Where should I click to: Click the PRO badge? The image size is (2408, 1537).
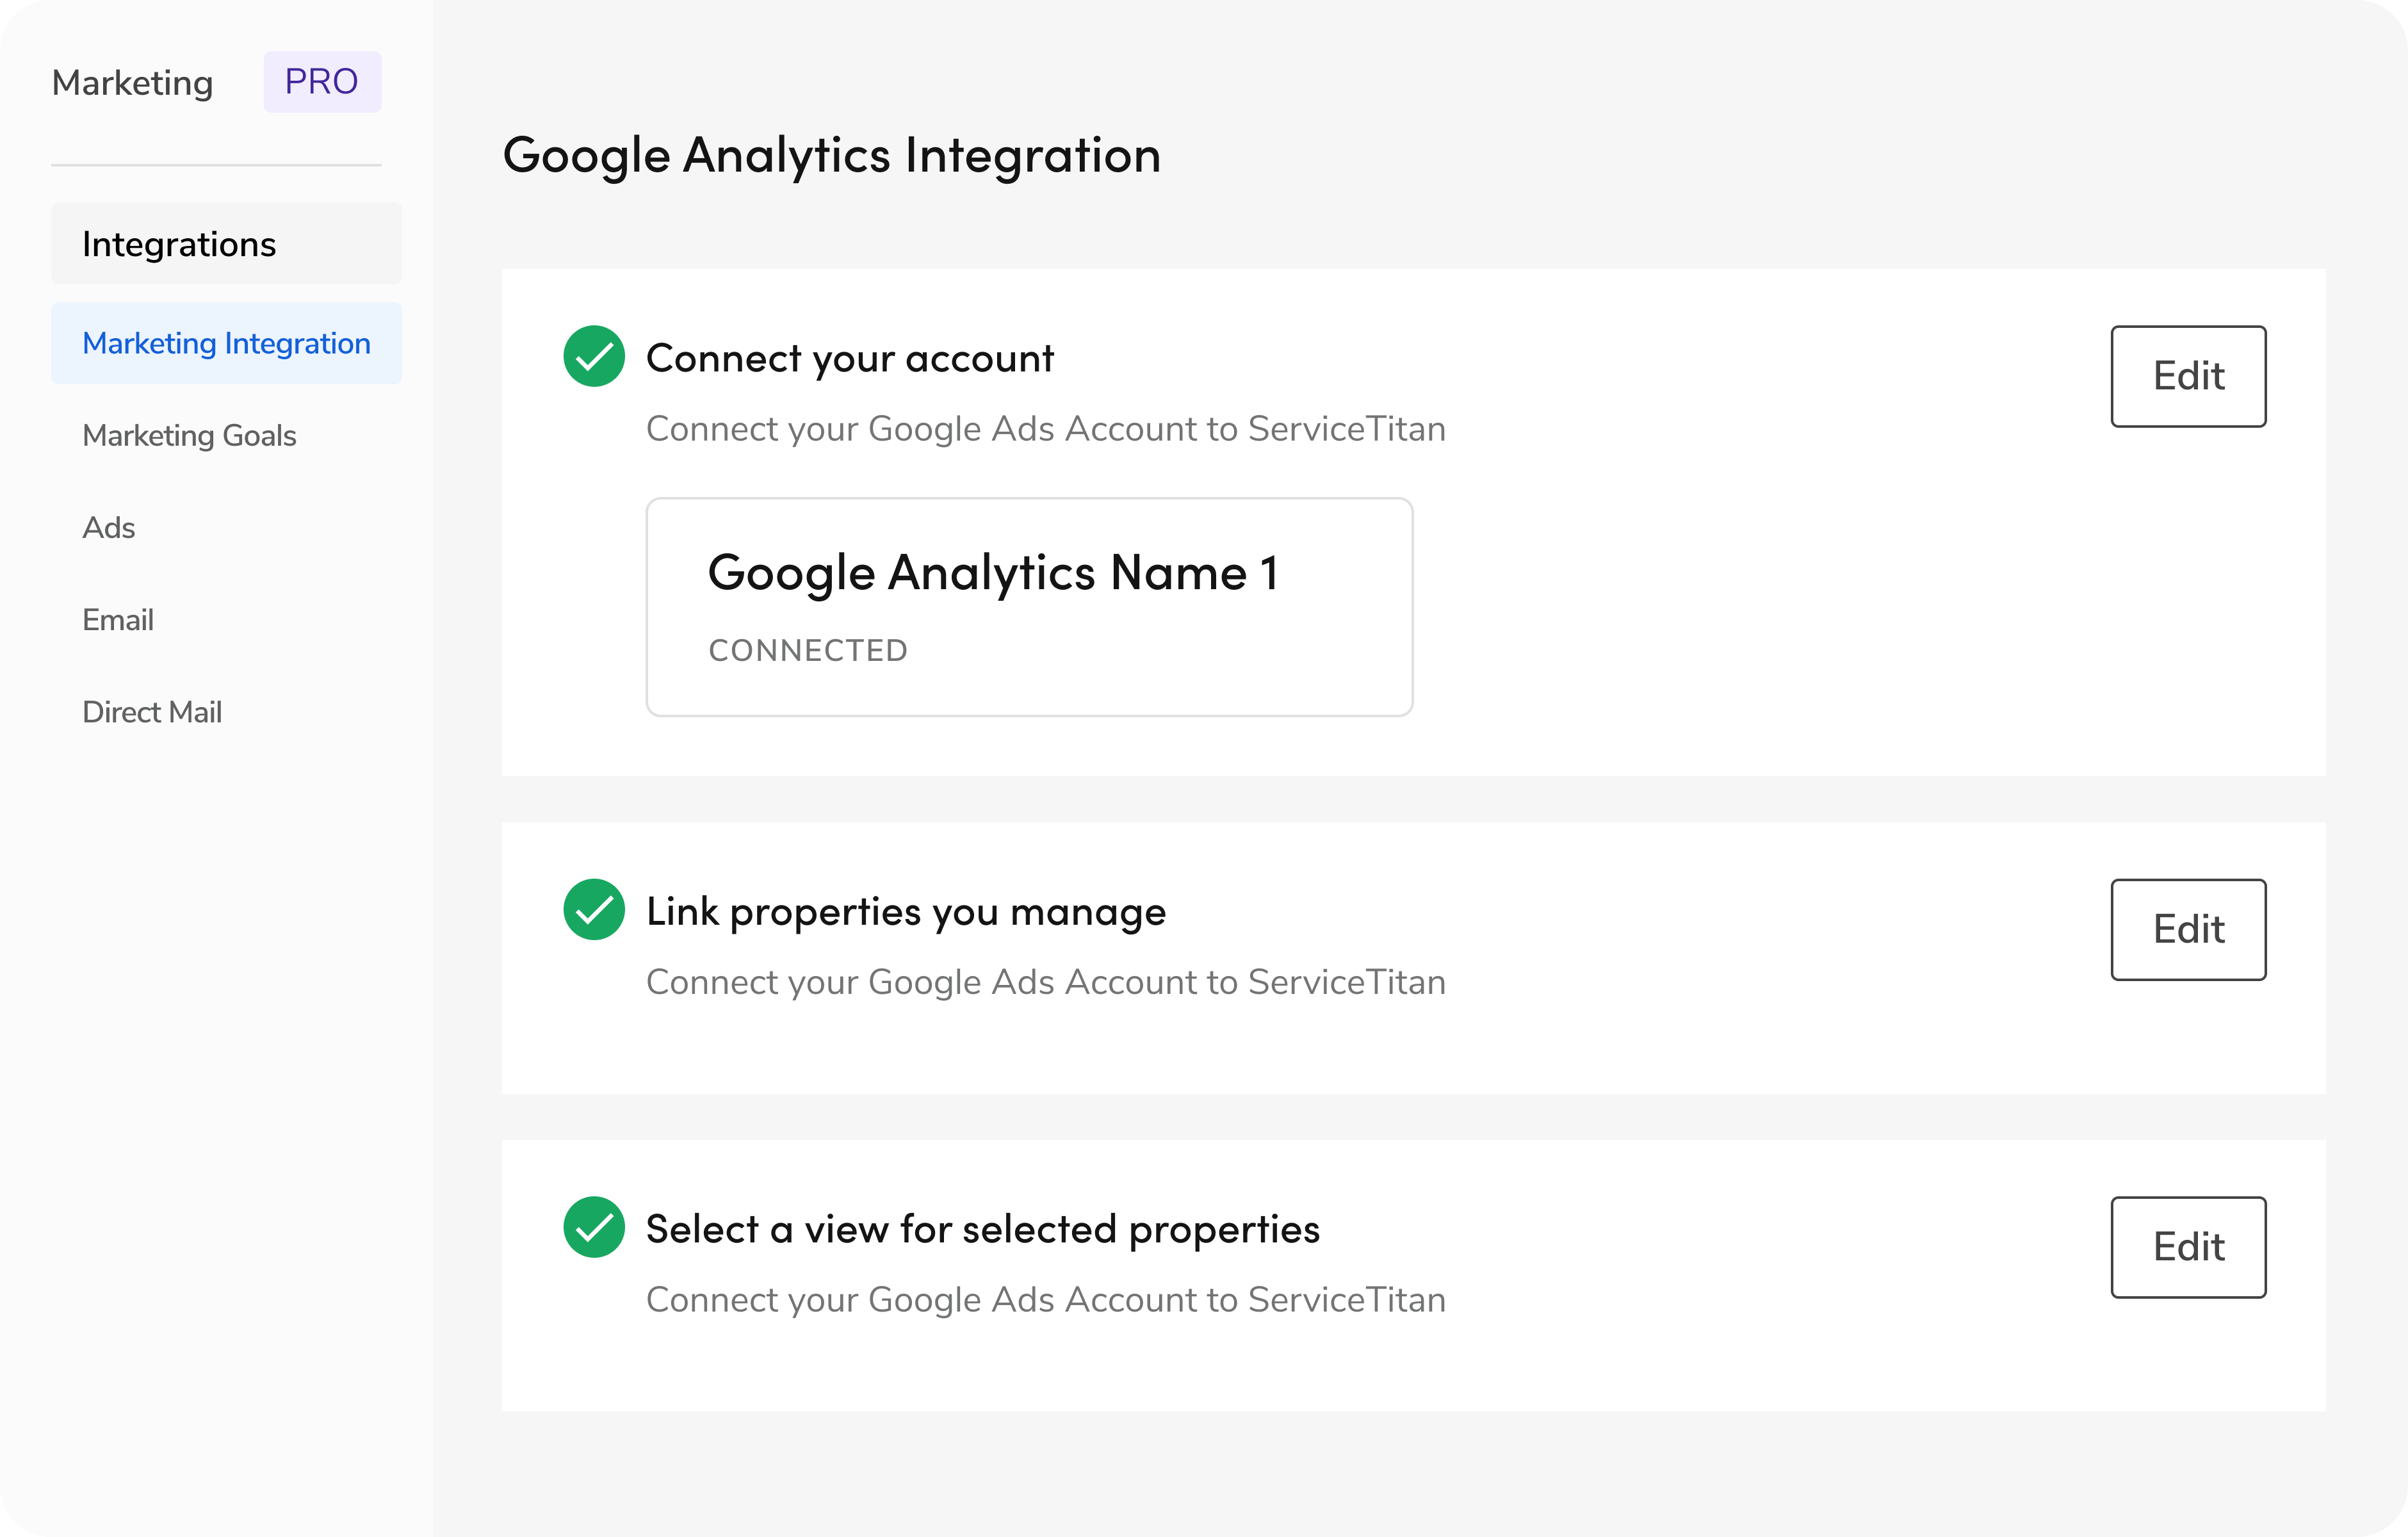(322, 82)
